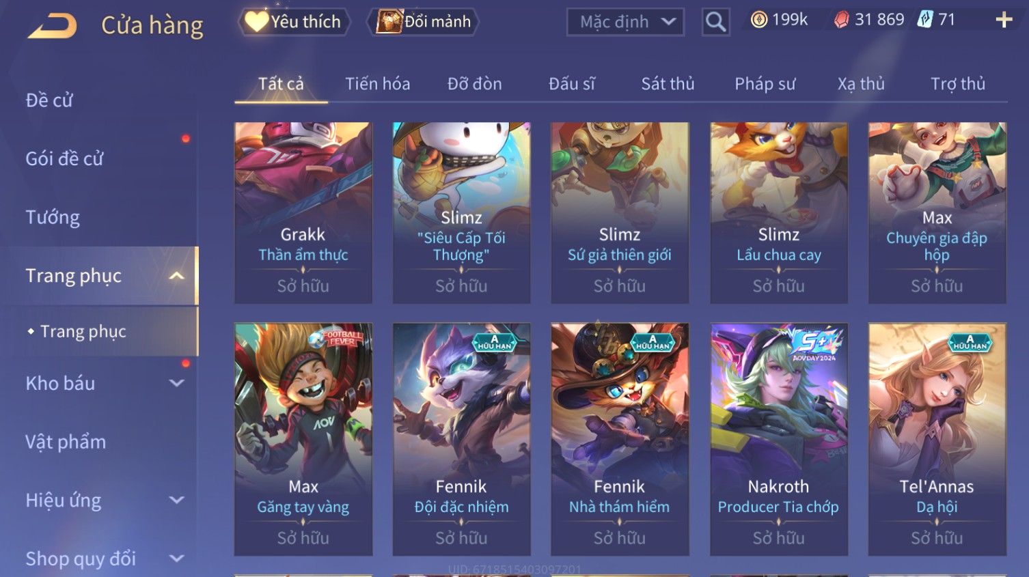Go back using the return arrow icon
Screen dimensions: 1029x577
52,26
